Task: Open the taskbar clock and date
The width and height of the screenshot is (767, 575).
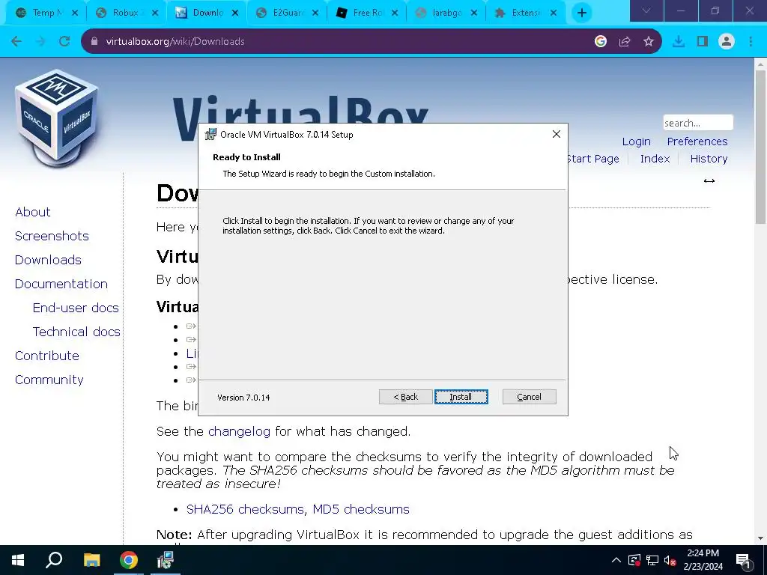Action: pyautogui.click(x=703, y=560)
